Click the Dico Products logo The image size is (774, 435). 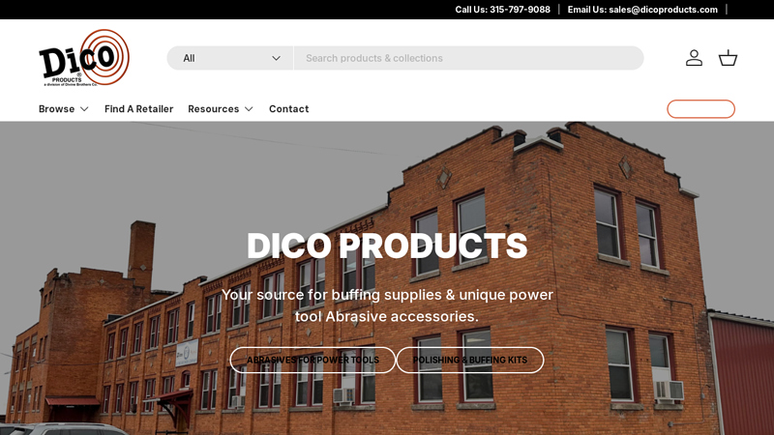pos(84,58)
